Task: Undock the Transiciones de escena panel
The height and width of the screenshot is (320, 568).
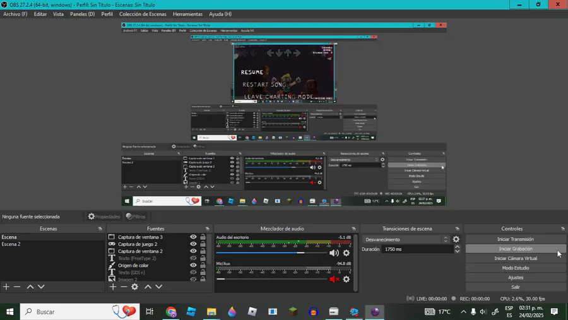Action: pyautogui.click(x=457, y=228)
